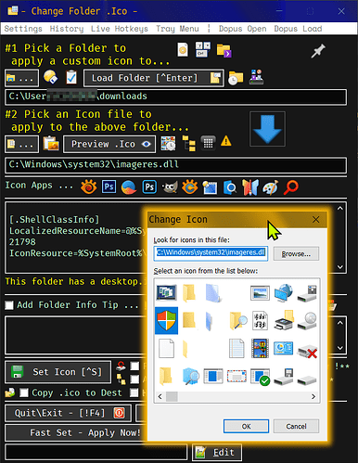Click the disc document icon in section #1
This screenshot has height=463, width=358.
[183, 49]
